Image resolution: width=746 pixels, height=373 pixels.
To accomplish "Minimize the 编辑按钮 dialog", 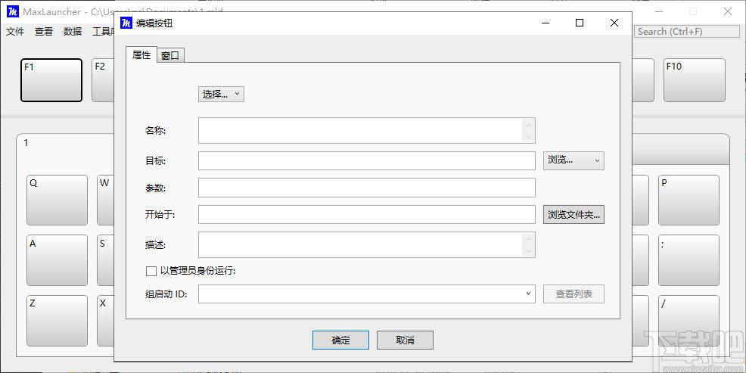I will (545, 23).
